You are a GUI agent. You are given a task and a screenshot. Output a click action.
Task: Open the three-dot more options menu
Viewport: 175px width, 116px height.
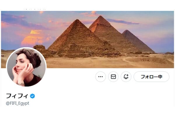pyautogui.click(x=101, y=77)
